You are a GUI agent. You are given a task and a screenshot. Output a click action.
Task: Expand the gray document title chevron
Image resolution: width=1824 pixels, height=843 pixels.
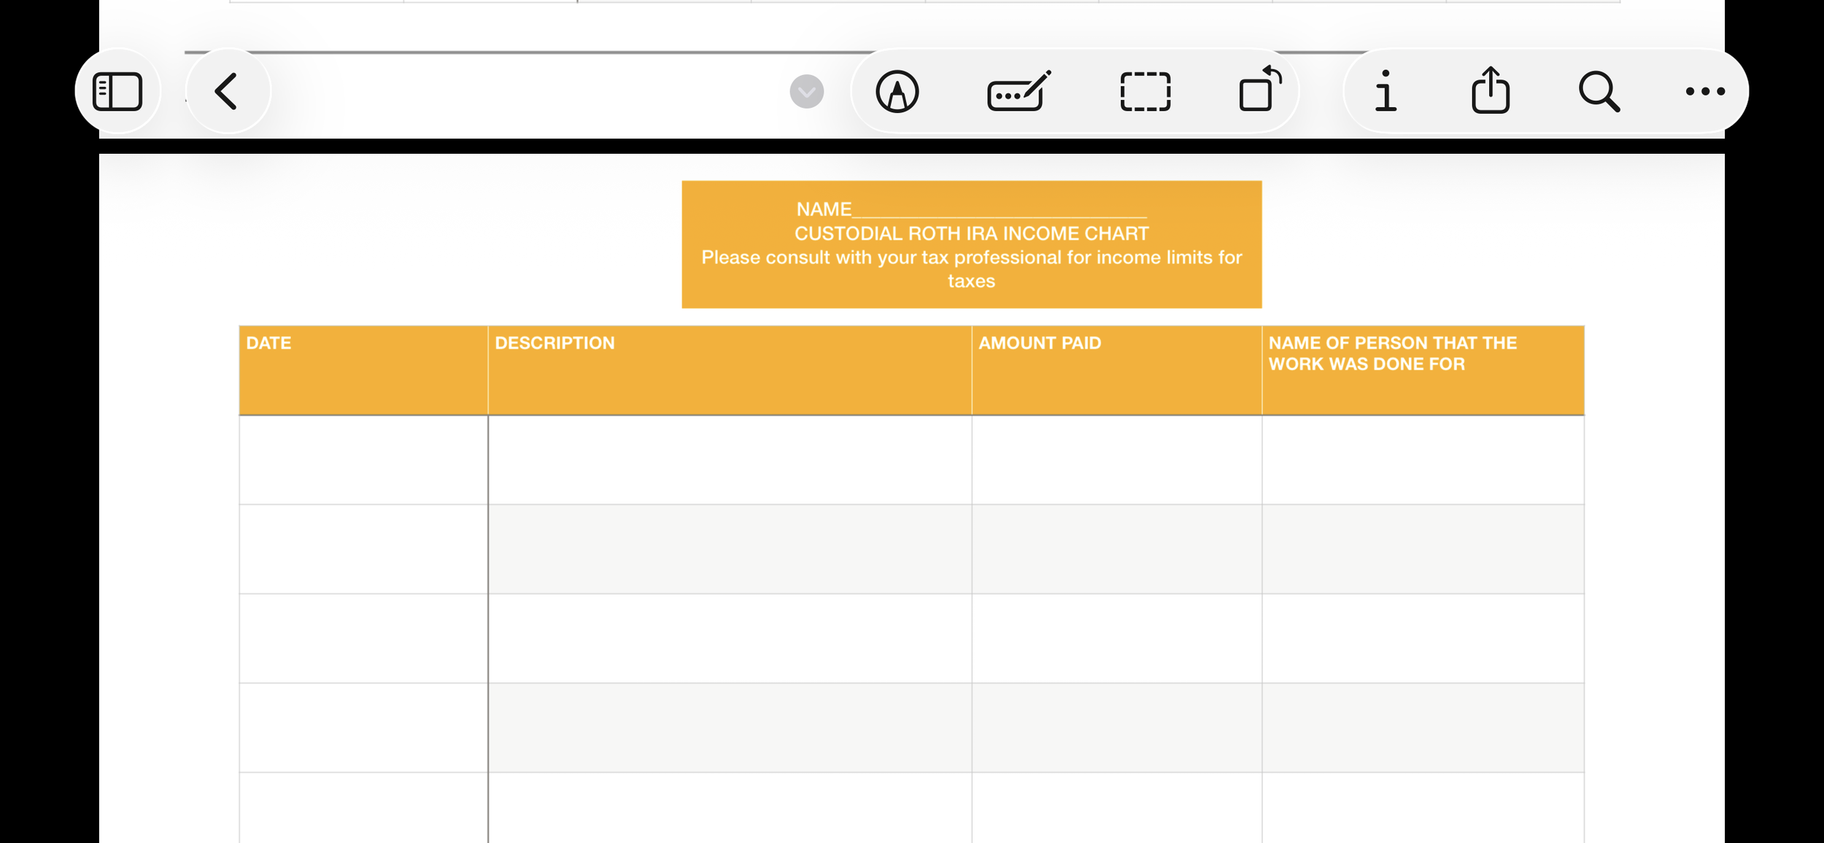pyautogui.click(x=806, y=92)
